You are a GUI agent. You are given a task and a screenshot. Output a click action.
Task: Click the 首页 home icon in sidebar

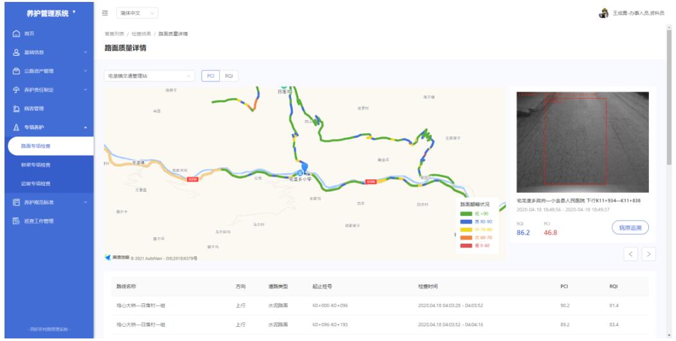tap(15, 33)
